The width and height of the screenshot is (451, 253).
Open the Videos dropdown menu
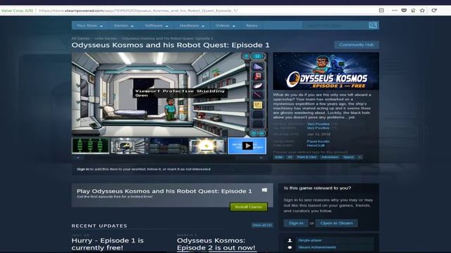[225, 25]
